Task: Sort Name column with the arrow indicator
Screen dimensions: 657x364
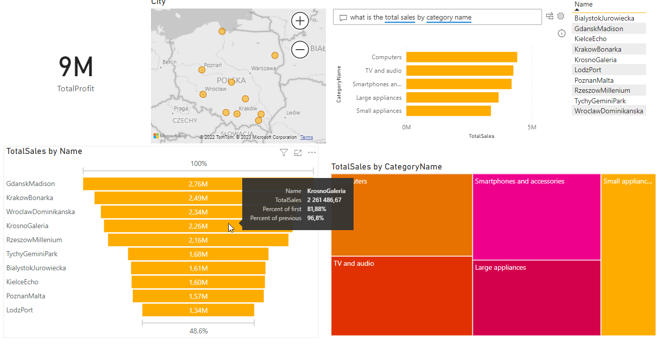Action: coord(577,9)
